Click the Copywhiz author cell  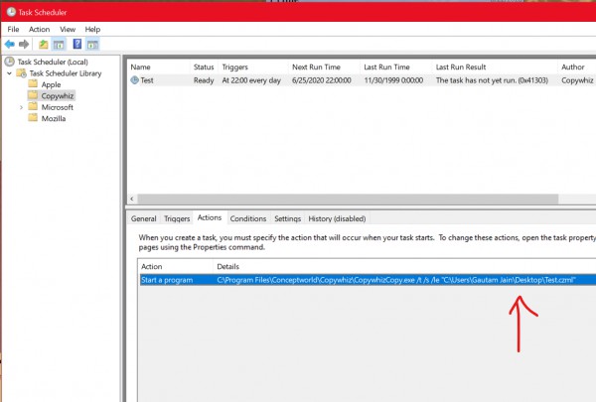point(577,80)
